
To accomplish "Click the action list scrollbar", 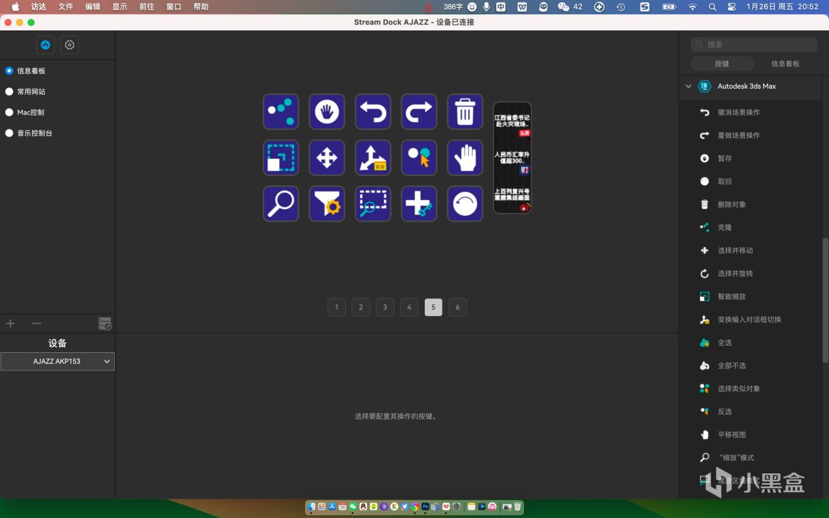I will pos(825,300).
